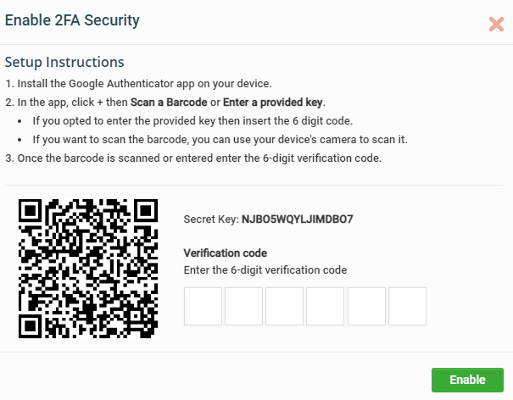The width and height of the screenshot is (513, 400).
Task: Select the second verification code digit box
Action: point(243,307)
